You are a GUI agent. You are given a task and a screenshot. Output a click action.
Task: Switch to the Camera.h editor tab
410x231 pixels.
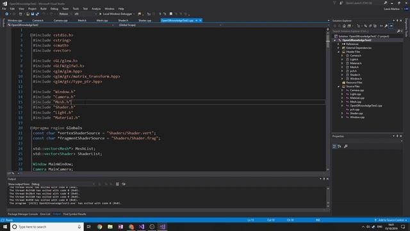point(38,21)
